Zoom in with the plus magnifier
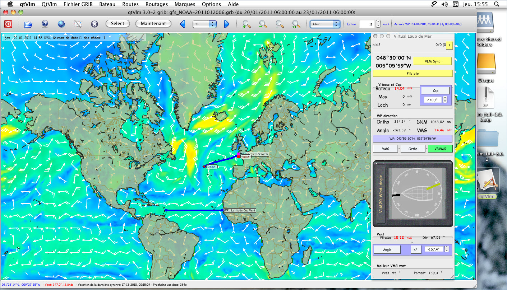507x290 pixels. click(x=247, y=24)
